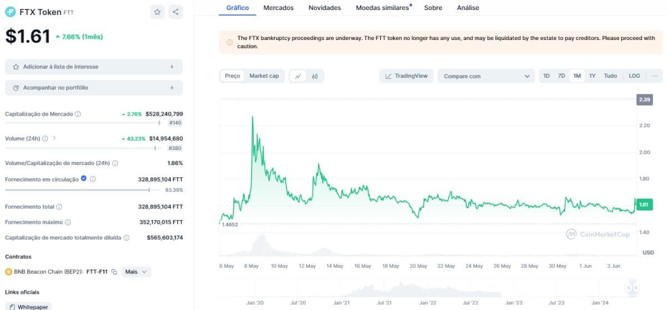Select the 1Y time range
The width and height of the screenshot is (667, 310).
[x=593, y=76]
